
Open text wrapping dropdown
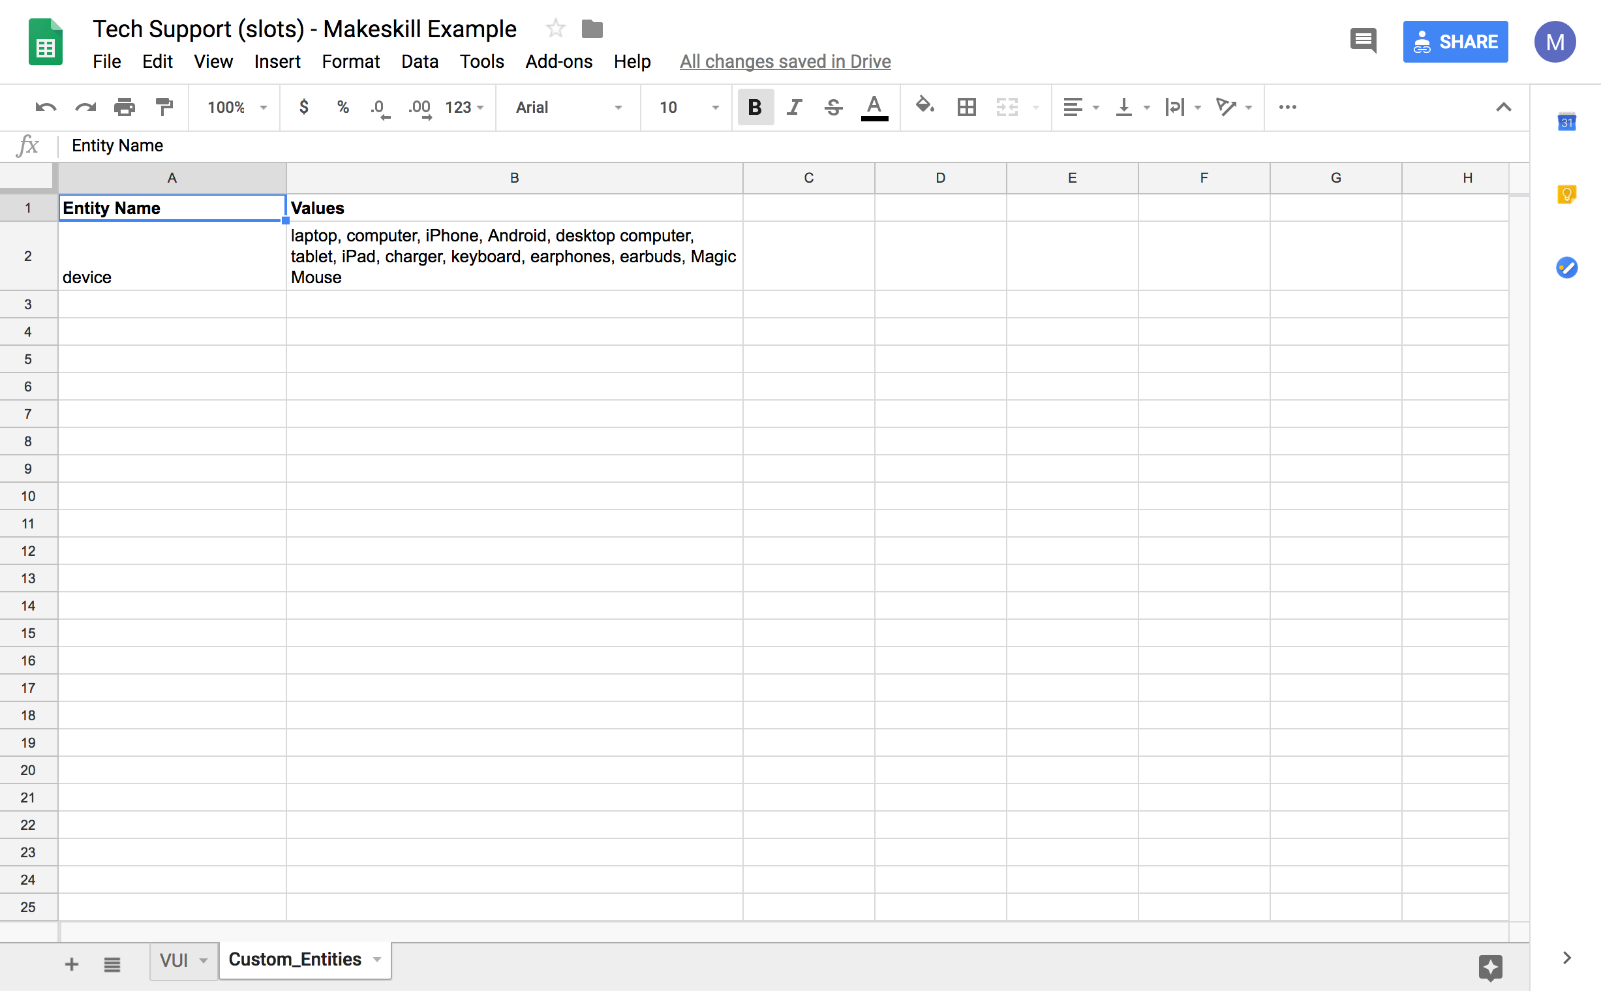tap(1183, 107)
